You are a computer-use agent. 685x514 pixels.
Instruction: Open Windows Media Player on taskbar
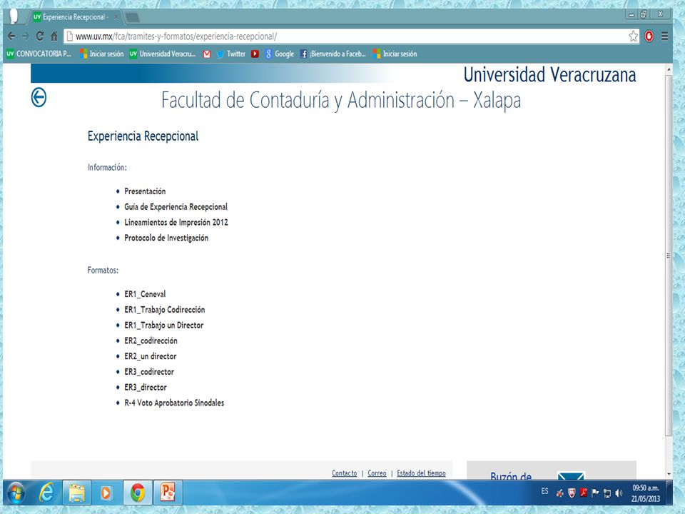click(106, 493)
